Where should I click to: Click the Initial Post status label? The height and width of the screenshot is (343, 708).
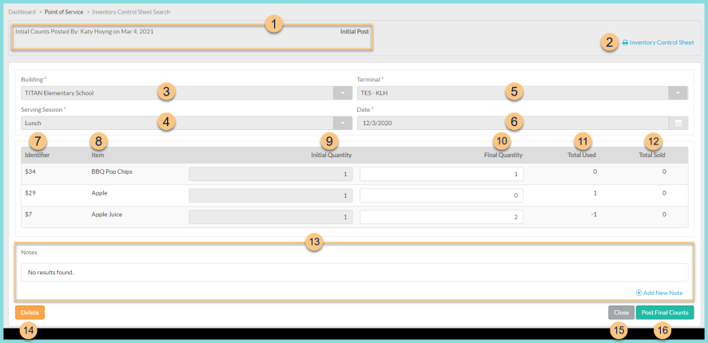click(x=355, y=32)
